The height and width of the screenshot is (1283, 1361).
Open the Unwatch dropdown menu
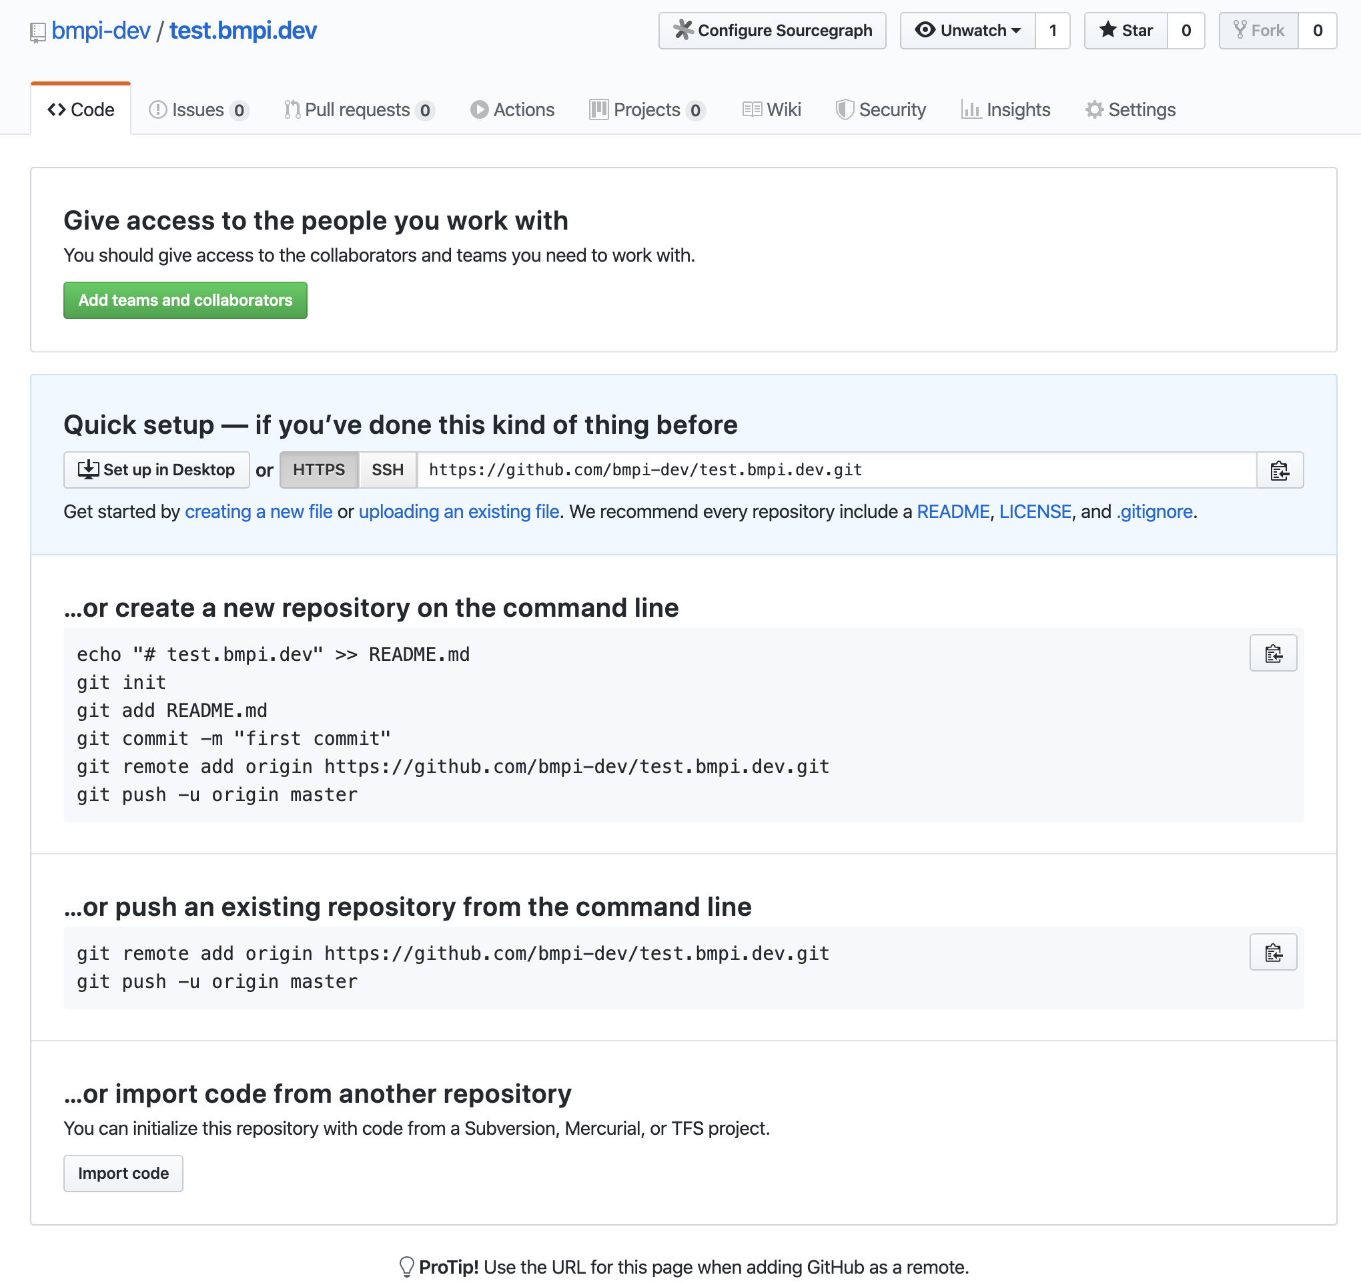pyautogui.click(x=967, y=31)
